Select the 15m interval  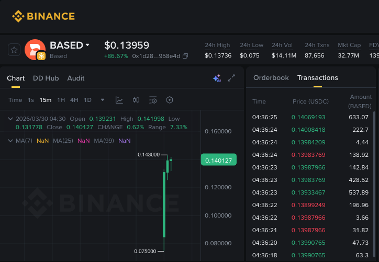click(46, 100)
